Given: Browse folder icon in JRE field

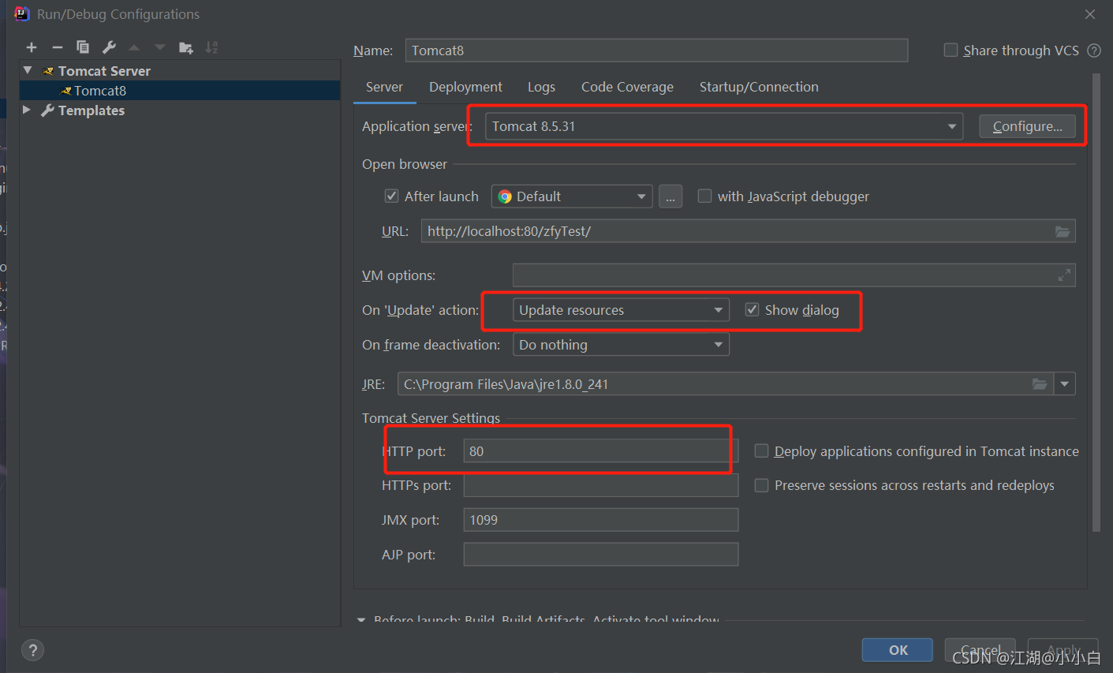Looking at the screenshot, I should click(x=1040, y=384).
